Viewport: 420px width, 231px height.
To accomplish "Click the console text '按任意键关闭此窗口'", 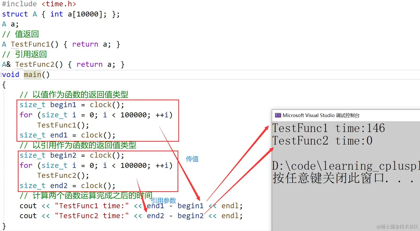I will [328, 178].
